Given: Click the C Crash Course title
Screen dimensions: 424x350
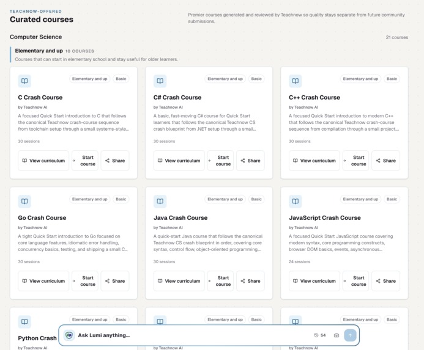Looking at the screenshot, I should (x=40, y=98).
